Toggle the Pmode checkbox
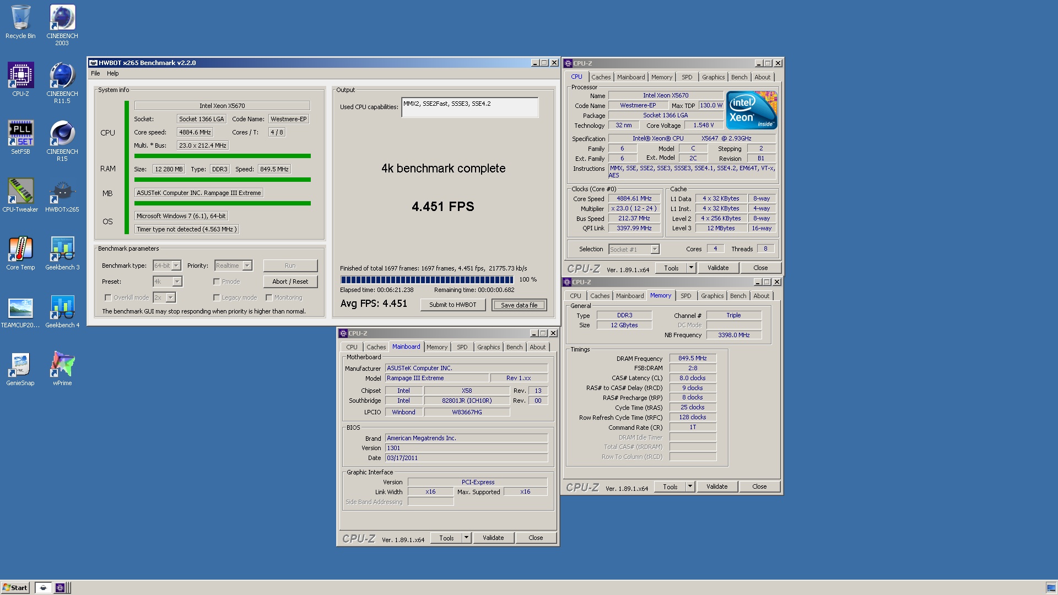Viewport: 1058px width, 595px height. [217, 282]
